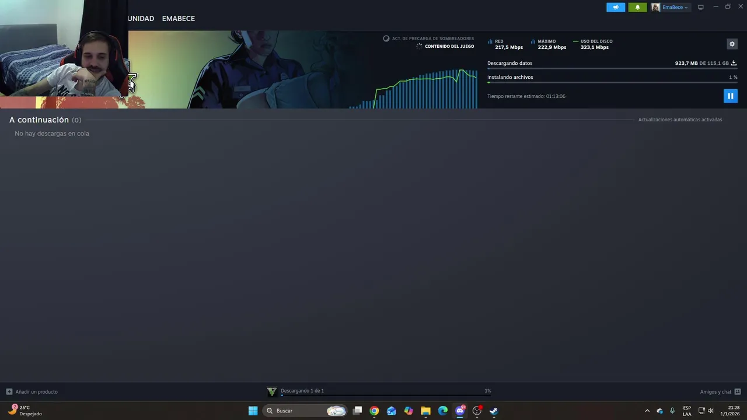The image size is (747, 420).
Task: Click the network speed graph
Action: (413, 89)
